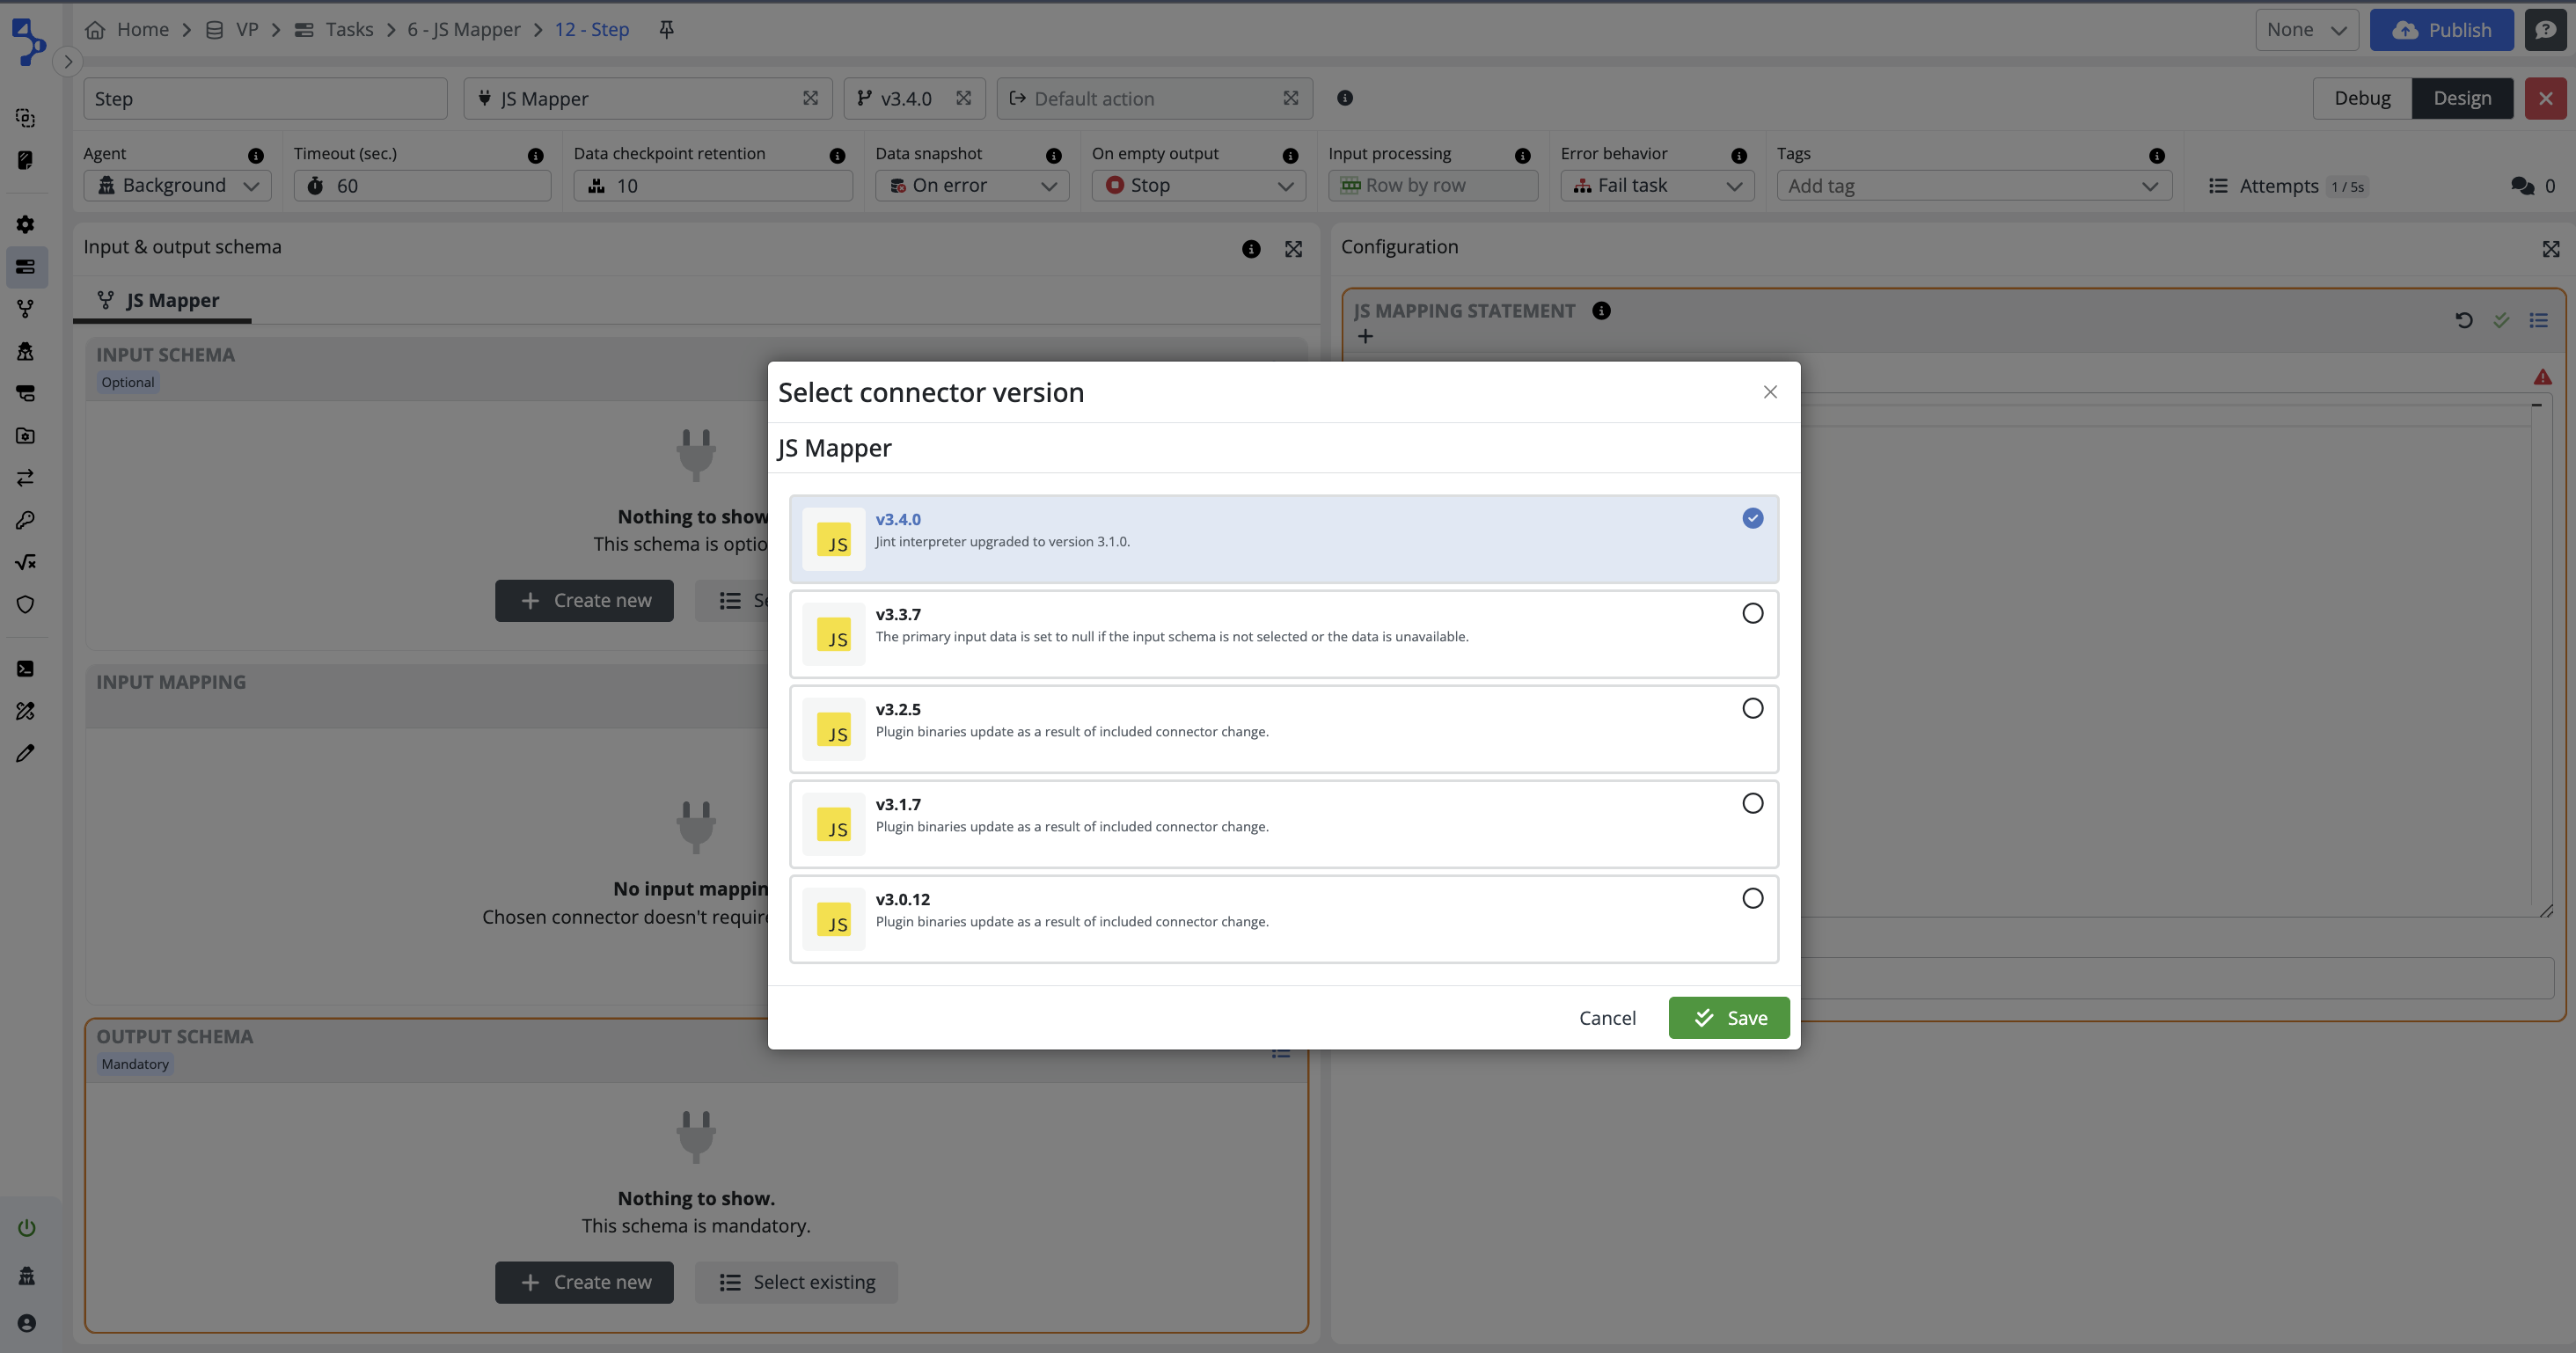Screen dimensions: 2576x1353
Task: Open the None dropdown next to Publish
Action: [x=2306, y=30]
